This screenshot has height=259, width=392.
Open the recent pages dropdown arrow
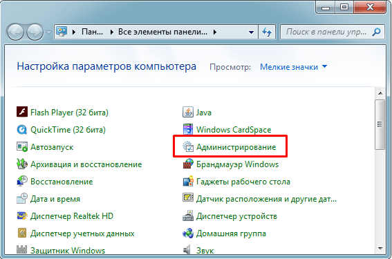click(48, 32)
